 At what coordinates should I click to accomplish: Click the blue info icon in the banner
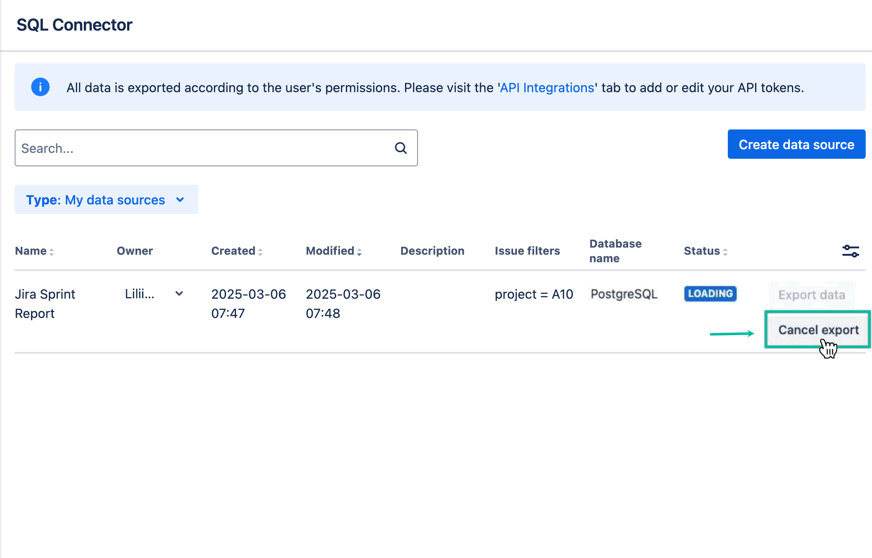pos(40,87)
